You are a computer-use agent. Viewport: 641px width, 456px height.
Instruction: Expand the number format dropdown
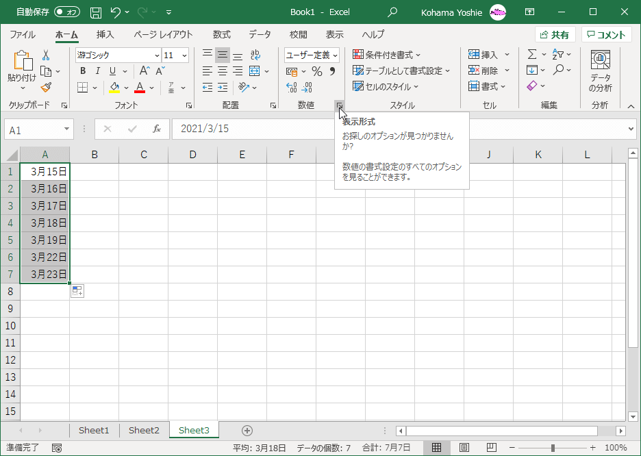(x=335, y=55)
